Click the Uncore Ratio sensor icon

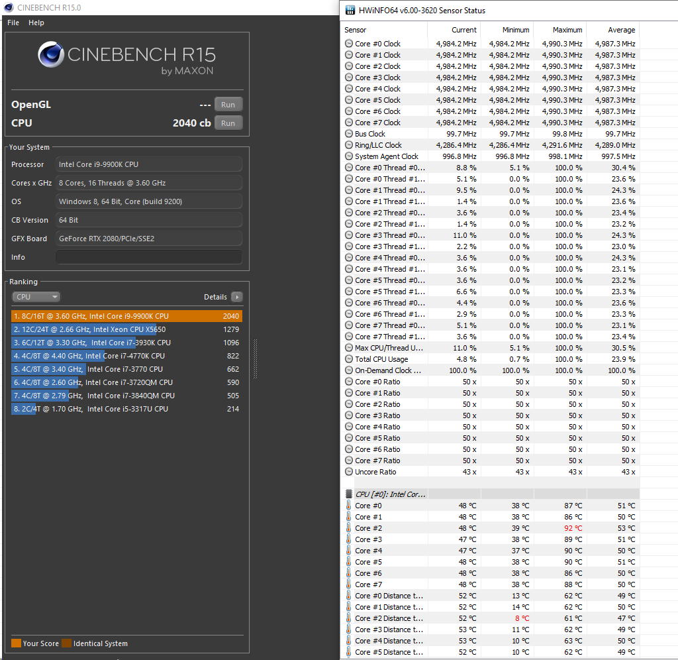tap(349, 472)
